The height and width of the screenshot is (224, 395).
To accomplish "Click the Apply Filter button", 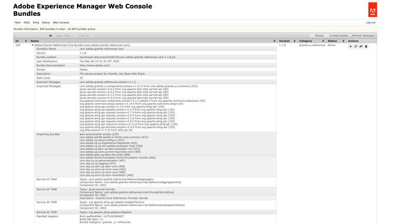I will pyautogui.click(x=63, y=35).
